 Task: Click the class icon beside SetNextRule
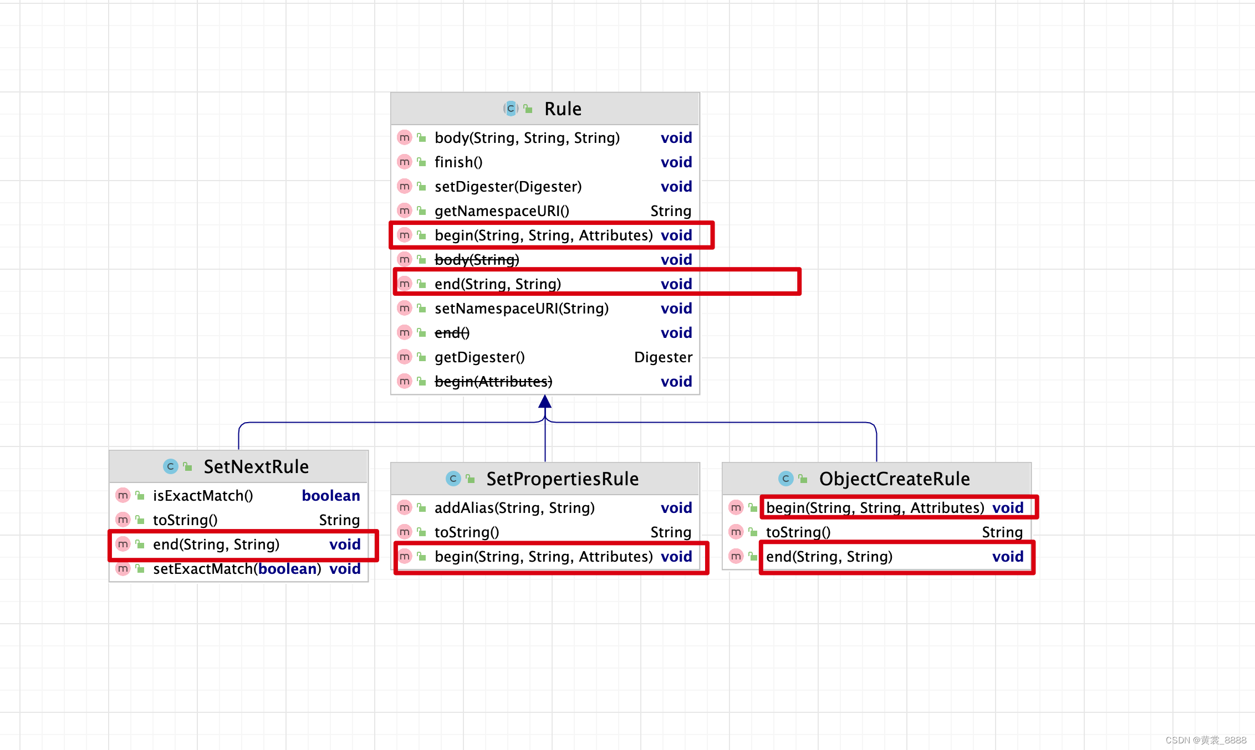pos(171,466)
